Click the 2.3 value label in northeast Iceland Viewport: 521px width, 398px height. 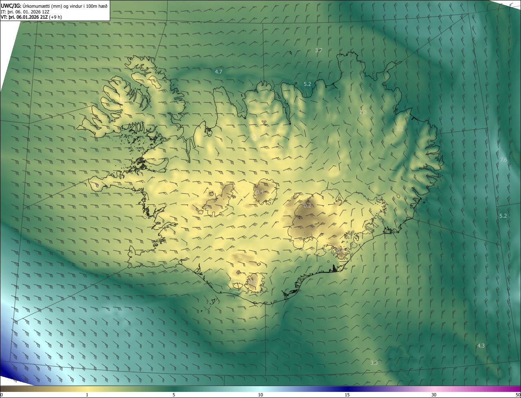tap(363, 112)
